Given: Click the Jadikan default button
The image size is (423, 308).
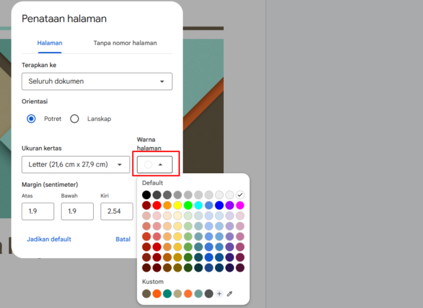Looking at the screenshot, I should coord(49,240).
